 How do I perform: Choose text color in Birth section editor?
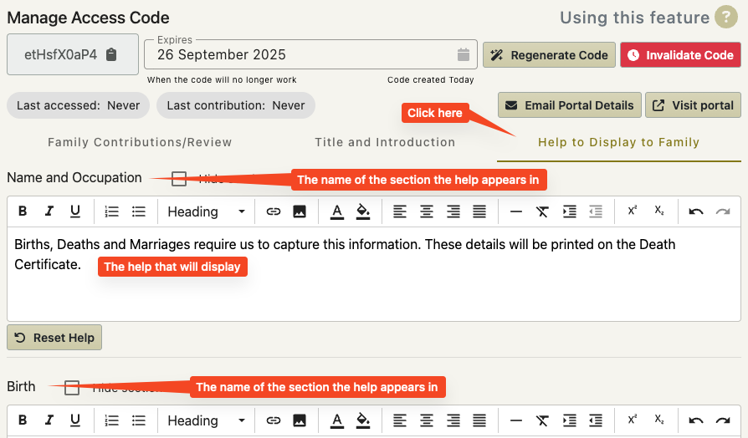[337, 420]
